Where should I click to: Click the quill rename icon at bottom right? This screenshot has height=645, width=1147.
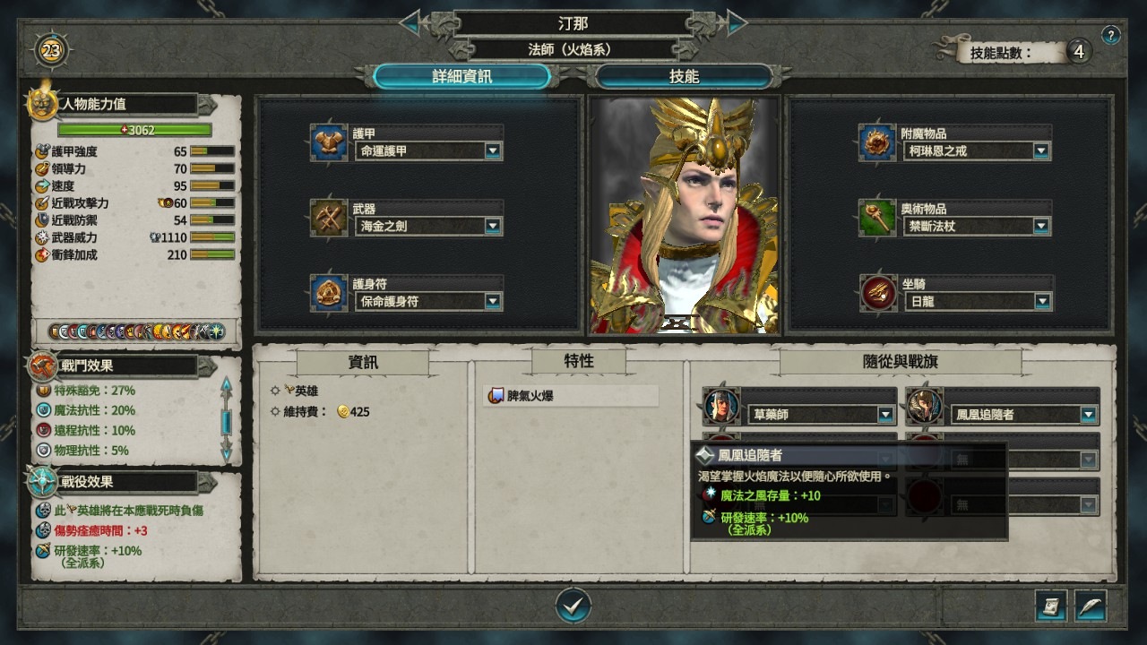[x=1091, y=606]
